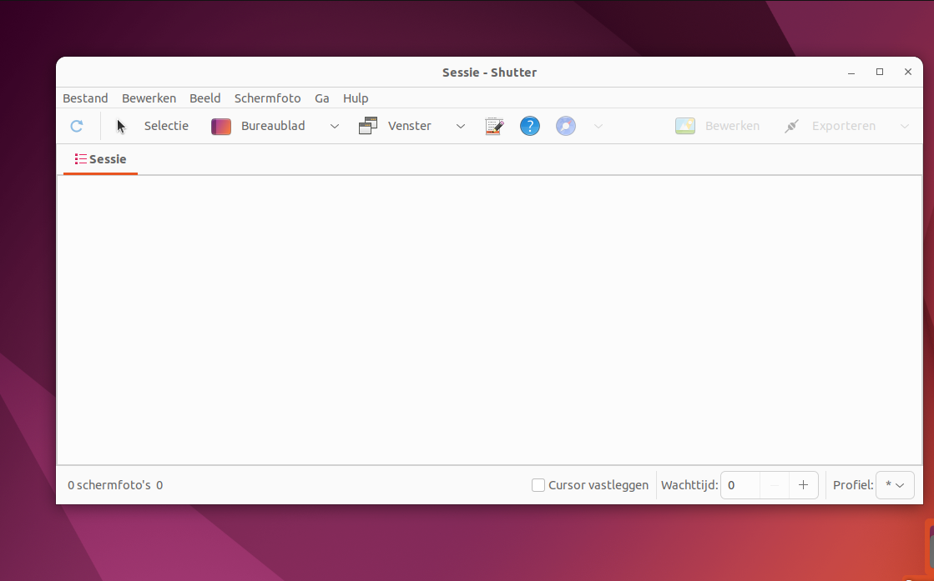Click the menu capture icon with pencil
The image size is (934, 581).
point(494,126)
